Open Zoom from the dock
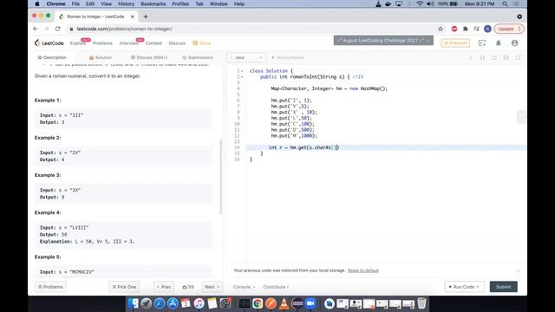Screen dimensions: 555x312 tap(310, 303)
